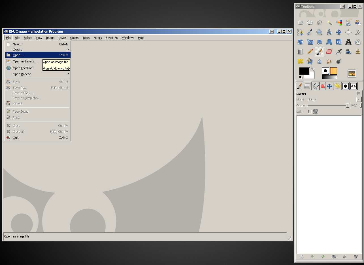Switch to the Paths dock tab

[x=315, y=86]
